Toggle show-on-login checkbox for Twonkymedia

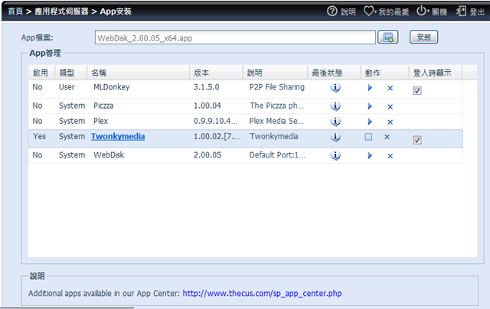pos(416,140)
